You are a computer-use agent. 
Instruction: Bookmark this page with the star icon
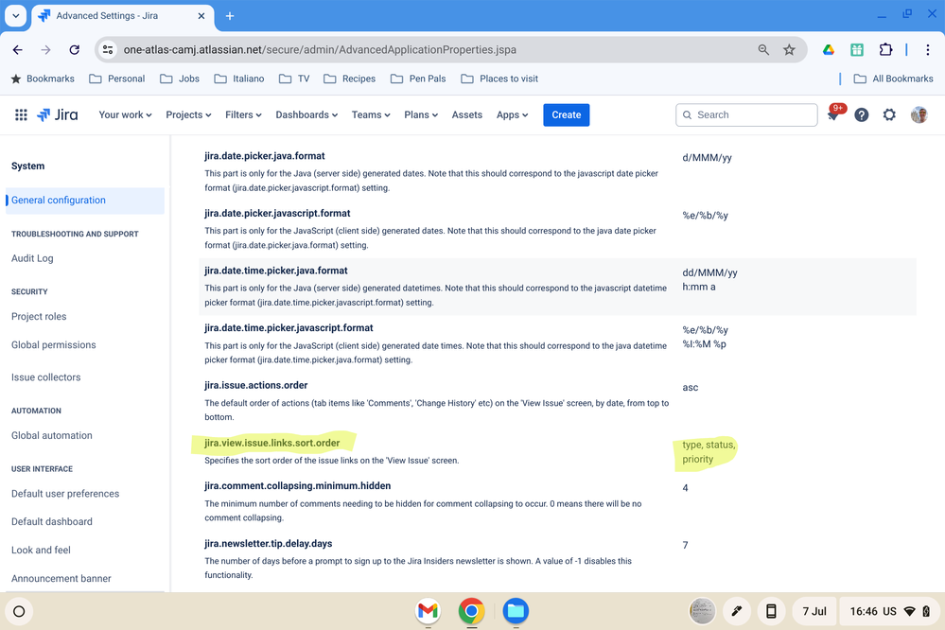[789, 50]
